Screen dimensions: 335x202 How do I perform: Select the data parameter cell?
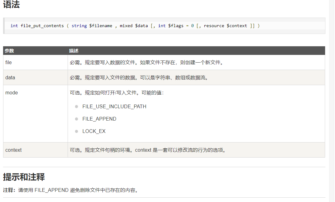(x=36, y=78)
